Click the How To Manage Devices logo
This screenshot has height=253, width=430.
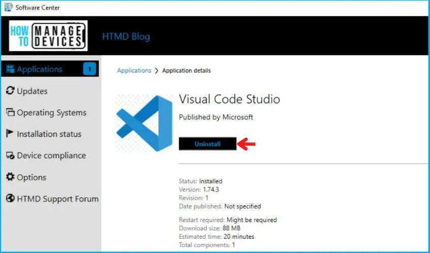48,35
